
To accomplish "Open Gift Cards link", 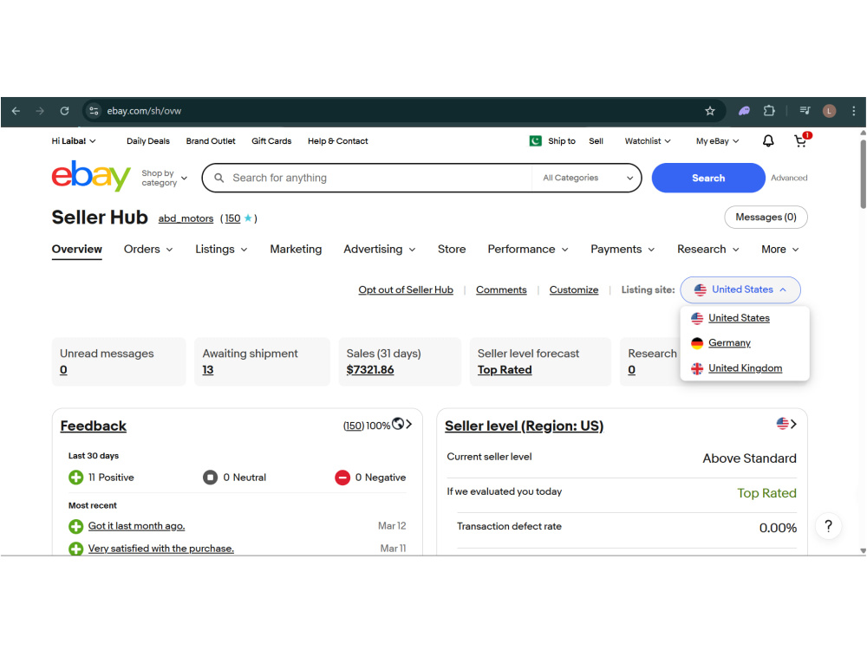I will pyautogui.click(x=271, y=141).
